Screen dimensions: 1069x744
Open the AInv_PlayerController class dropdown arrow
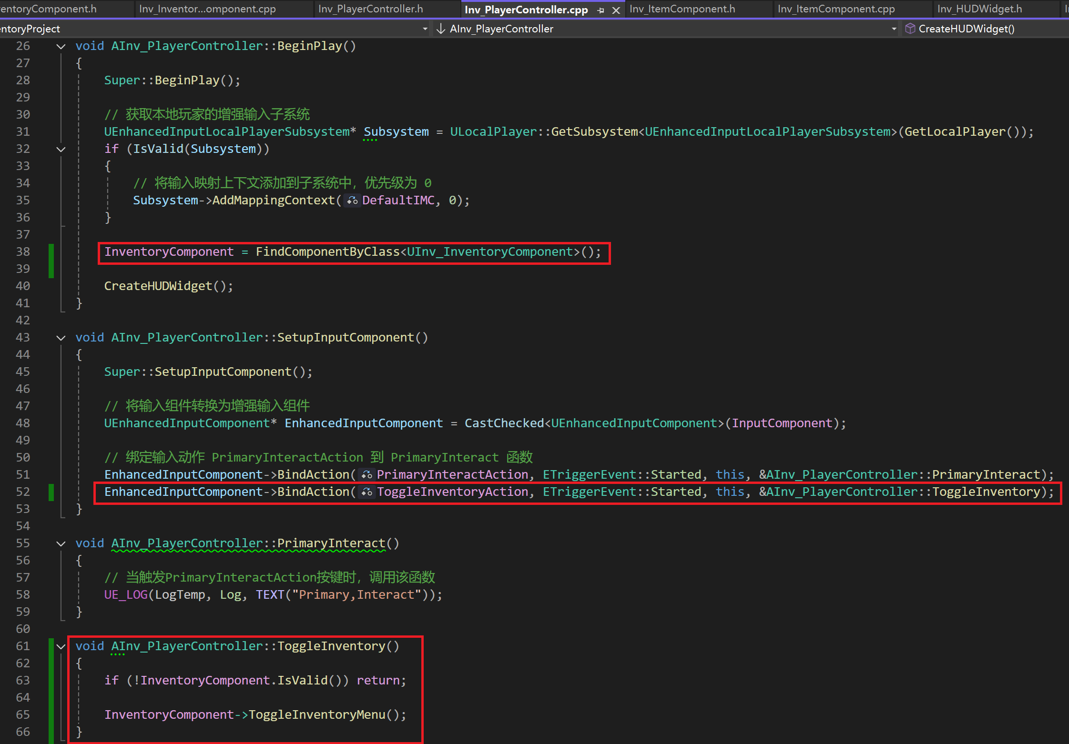(894, 29)
